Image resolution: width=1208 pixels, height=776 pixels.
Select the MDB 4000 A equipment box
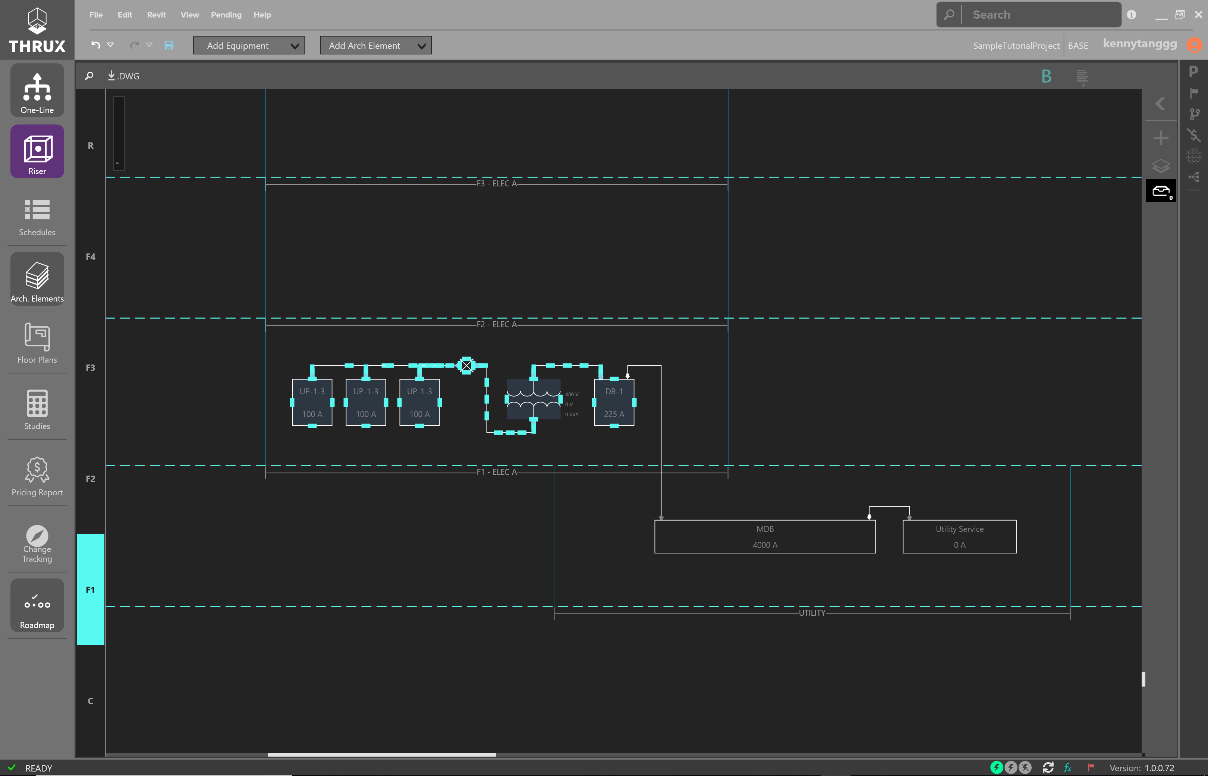765,537
